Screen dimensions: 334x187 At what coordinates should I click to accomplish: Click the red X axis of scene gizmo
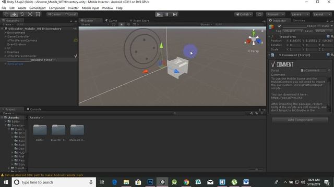pyautogui.click(x=248, y=42)
